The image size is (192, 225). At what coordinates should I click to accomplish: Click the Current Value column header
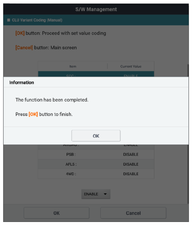tap(131, 66)
